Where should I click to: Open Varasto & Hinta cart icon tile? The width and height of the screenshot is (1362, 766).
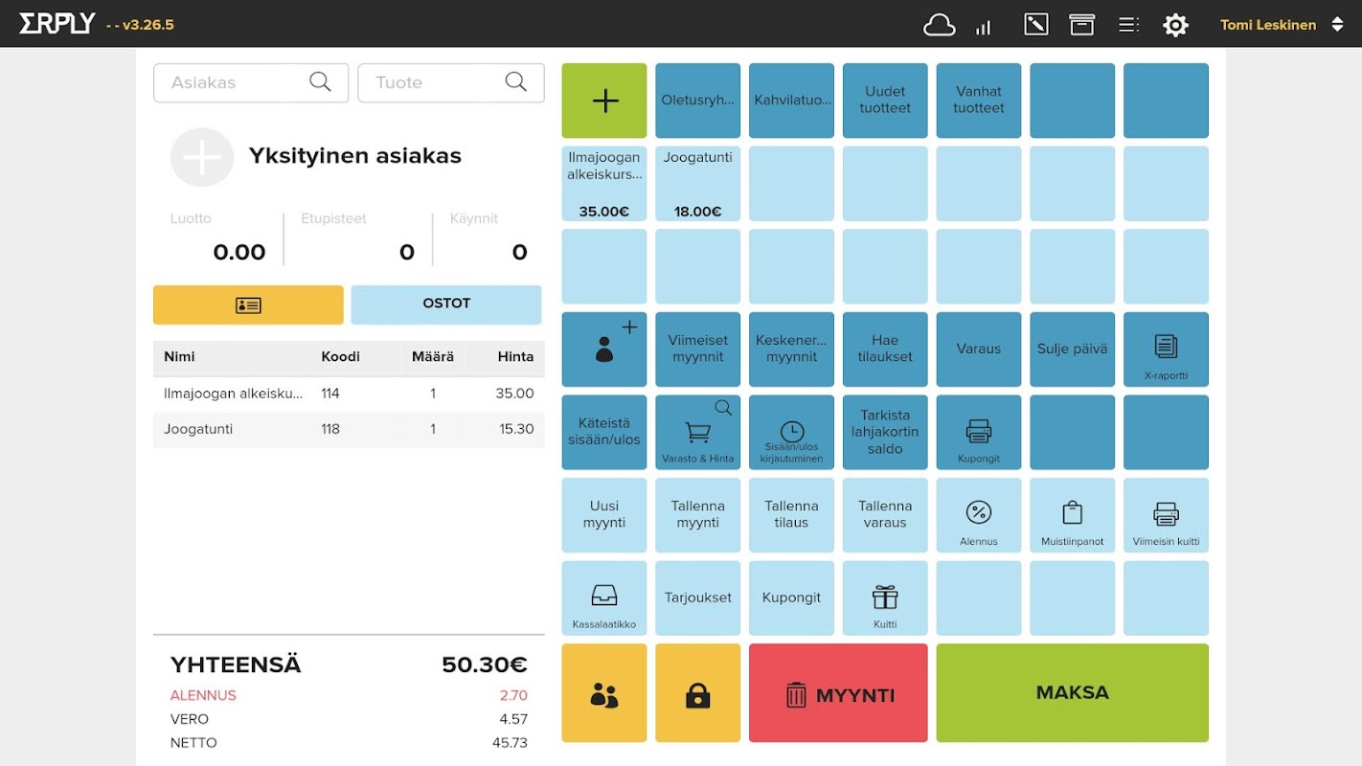pyautogui.click(x=698, y=433)
